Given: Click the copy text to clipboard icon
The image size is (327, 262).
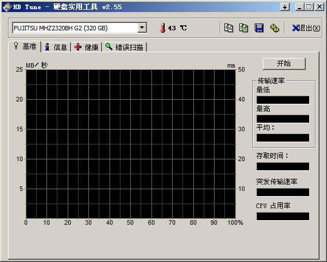Looking at the screenshot, I should click(228, 28).
